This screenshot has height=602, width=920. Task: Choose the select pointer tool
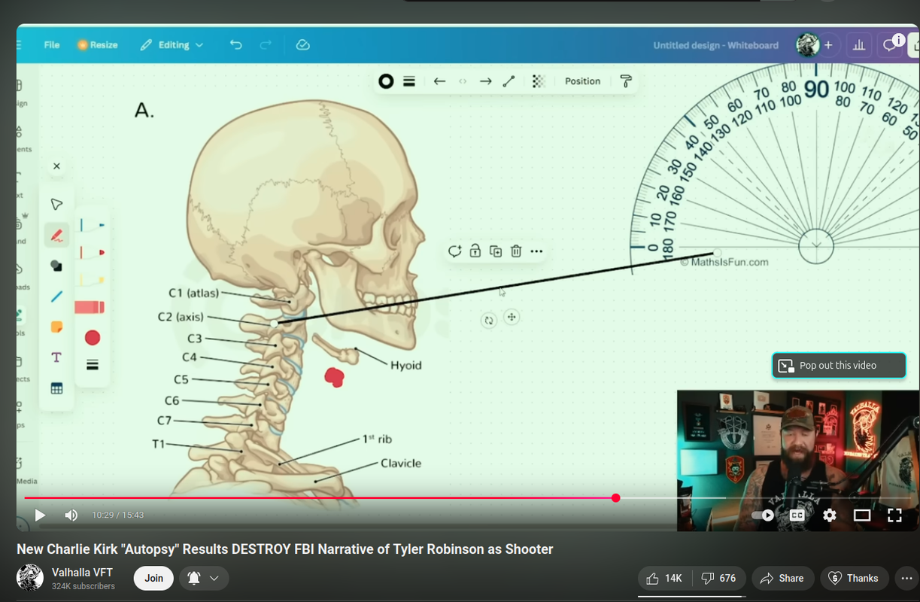(56, 205)
